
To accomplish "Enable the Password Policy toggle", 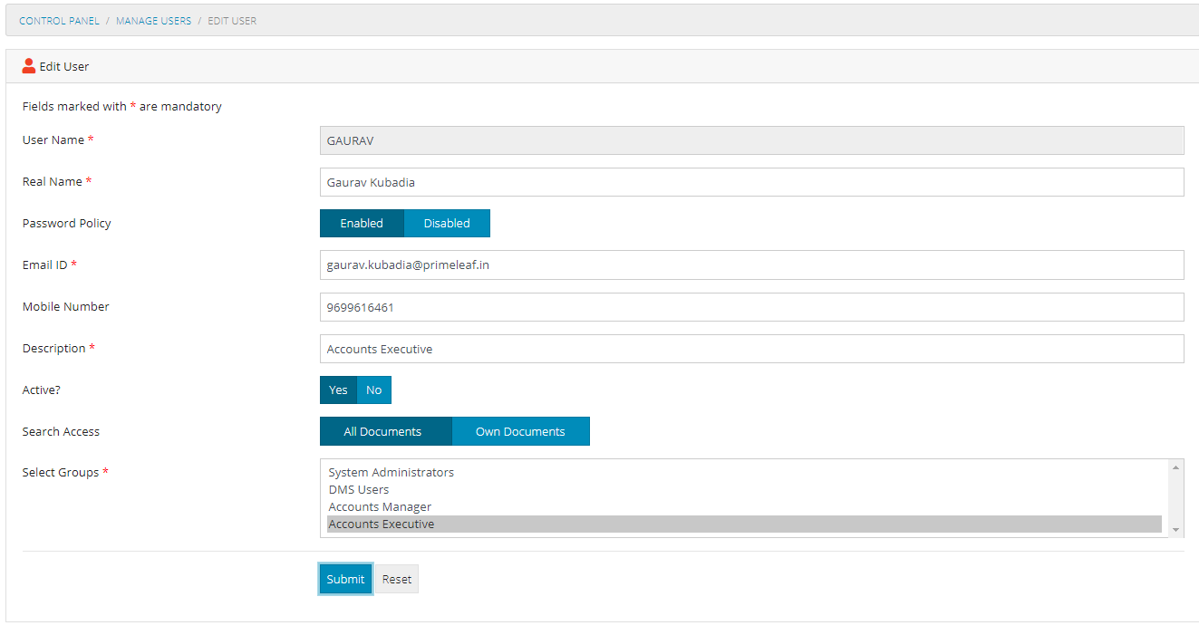I will pyautogui.click(x=362, y=223).
